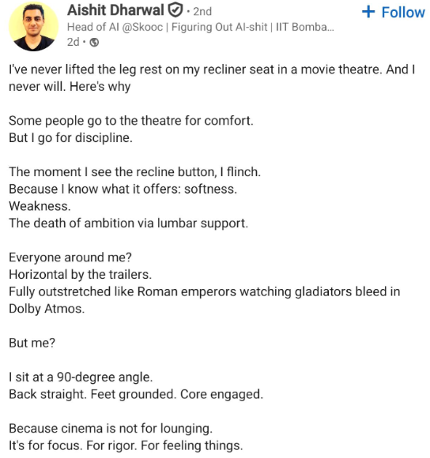Open the Head of AI @Skooc headline
The image size is (430, 458).
point(201,27)
